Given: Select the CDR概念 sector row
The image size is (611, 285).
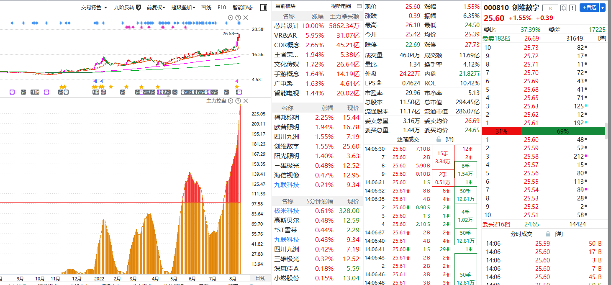Looking at the screenshot, I should click(x=317, y=45).
